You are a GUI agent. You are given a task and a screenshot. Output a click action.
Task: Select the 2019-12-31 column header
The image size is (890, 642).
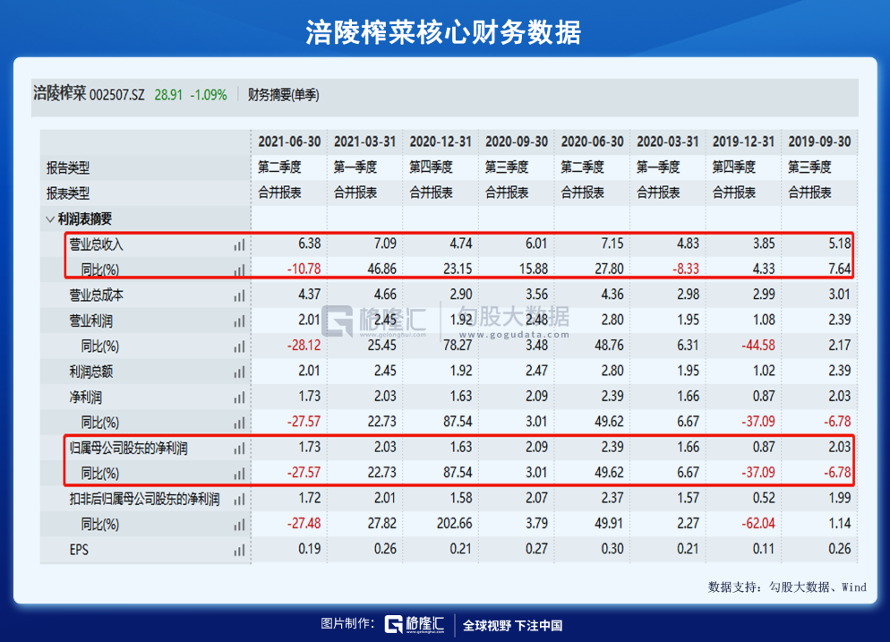coord(743,141)
